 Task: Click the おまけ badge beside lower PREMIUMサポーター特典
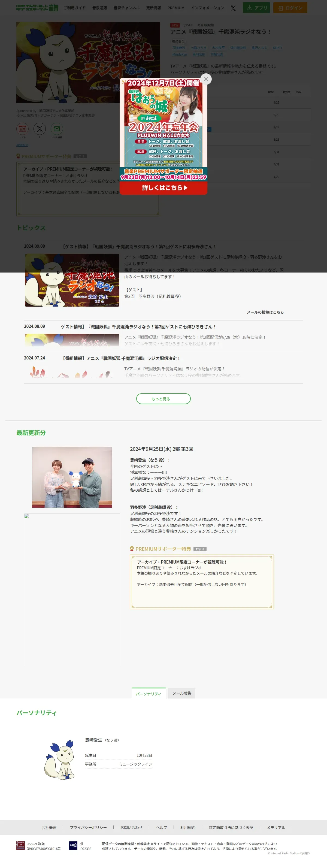tap(200, 549)
